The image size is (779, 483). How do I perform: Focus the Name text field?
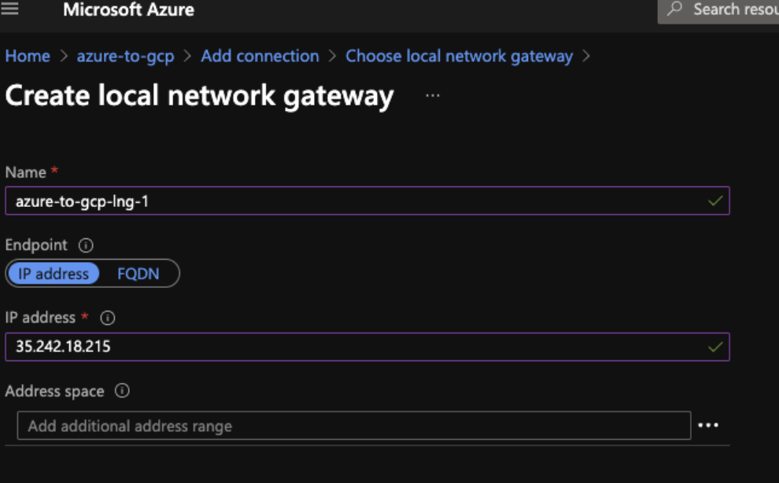(x=354, y=201)
